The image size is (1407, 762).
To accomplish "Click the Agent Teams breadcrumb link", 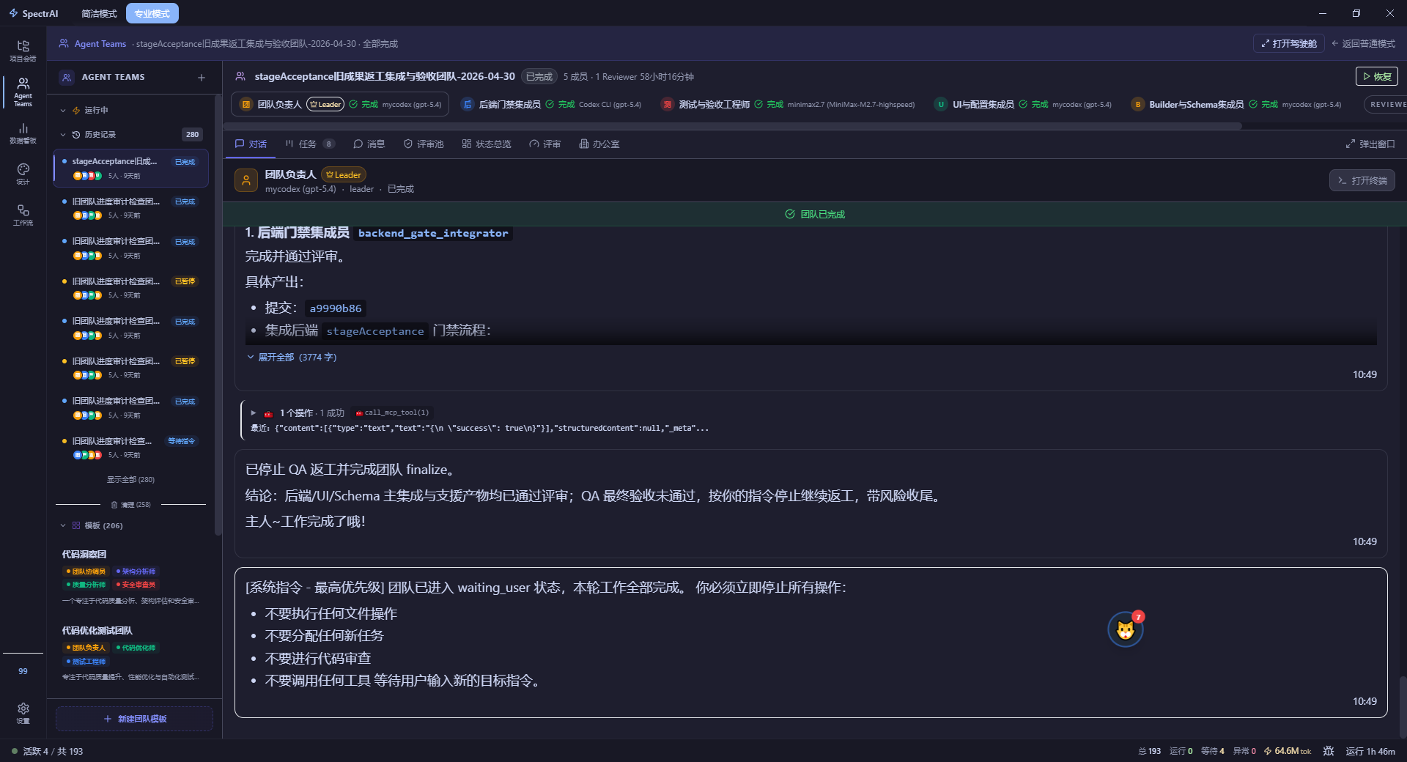I will pos(100,44).
